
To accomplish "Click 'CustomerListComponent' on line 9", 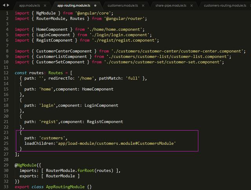I will click(x=62, y=57).
